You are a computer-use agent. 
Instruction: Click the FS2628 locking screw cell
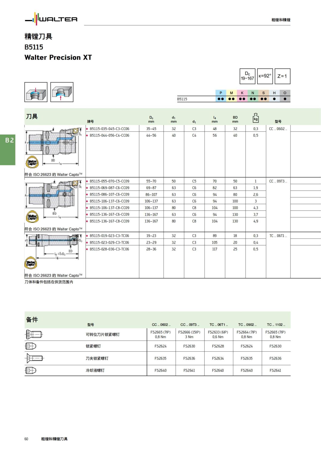pyautogui.click(x=218, y=346)
